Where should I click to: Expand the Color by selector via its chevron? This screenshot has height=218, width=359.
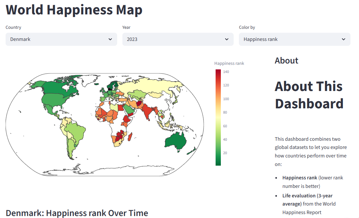coord(343,39)
